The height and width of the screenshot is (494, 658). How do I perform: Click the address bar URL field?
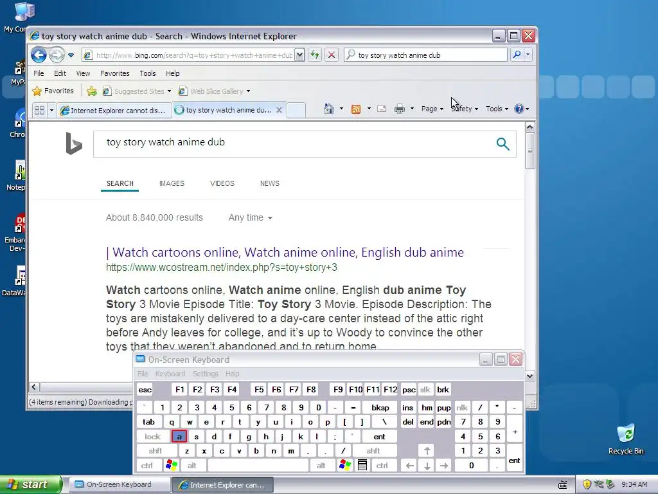click(x=193, y=55)
